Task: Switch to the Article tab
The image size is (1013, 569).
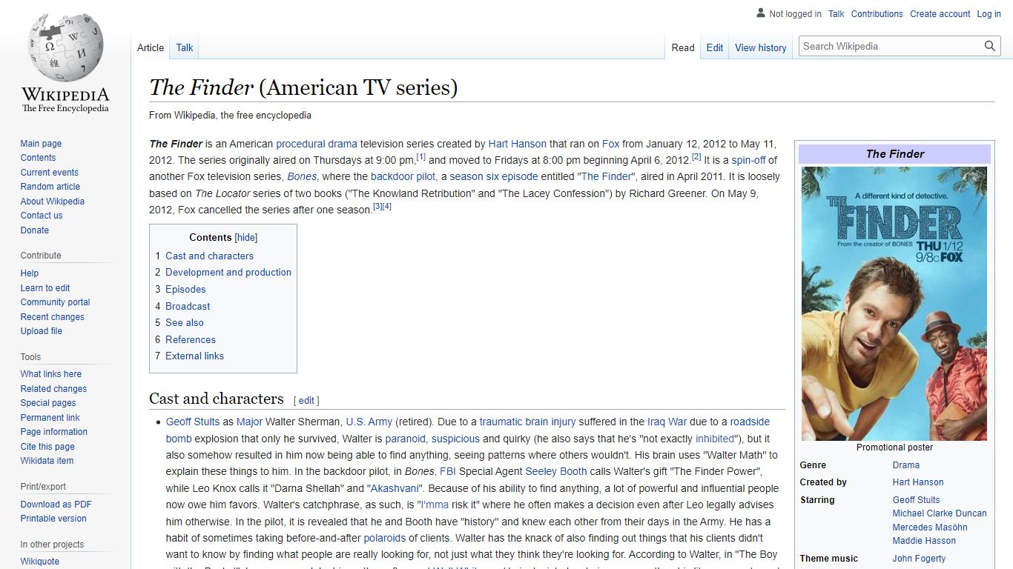Action: (151, 47)
